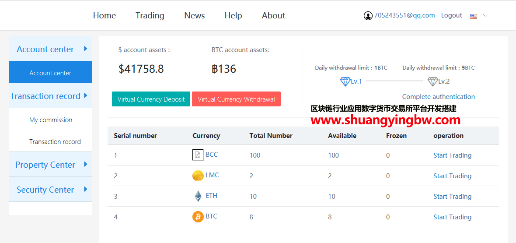
Task: Click the LMC gold coin icon
Action: (198, 176)
